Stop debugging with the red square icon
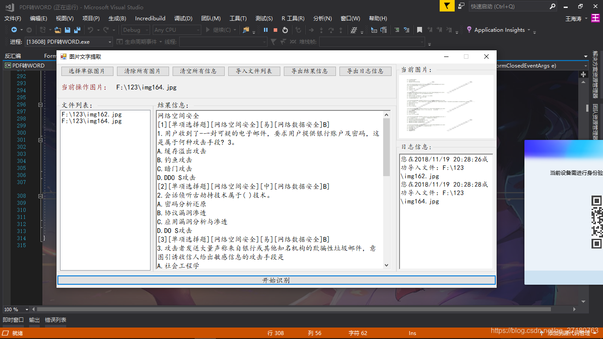The height and width of the screenshot is (339, 603). [275, 30]
